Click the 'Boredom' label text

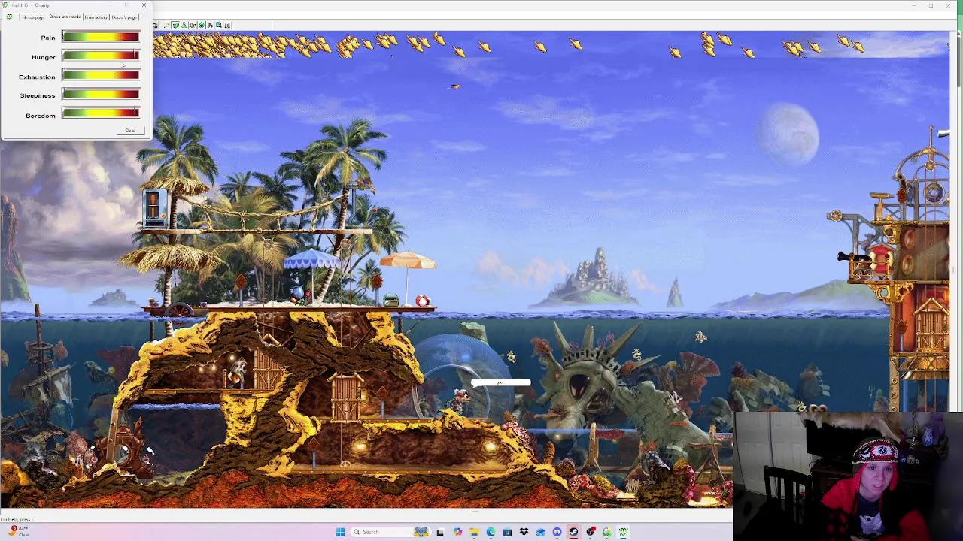pyautogui.click(x=41, y=116)
